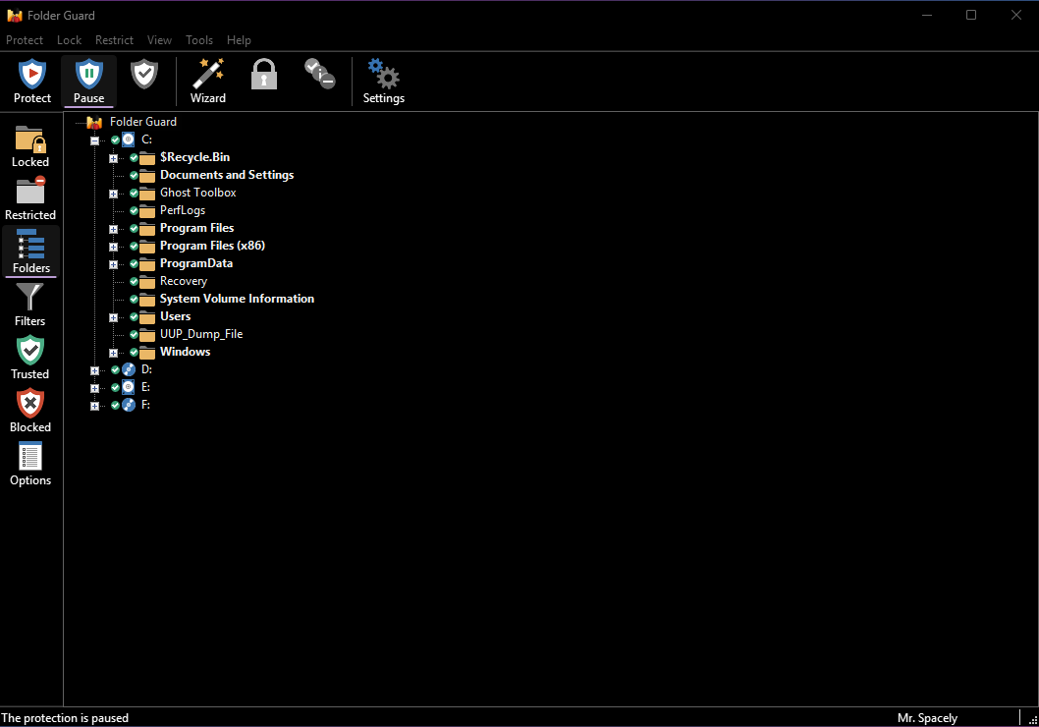1039x727 pixels.
Task: Expand the Windows folder node
Action: pos(113,353)
